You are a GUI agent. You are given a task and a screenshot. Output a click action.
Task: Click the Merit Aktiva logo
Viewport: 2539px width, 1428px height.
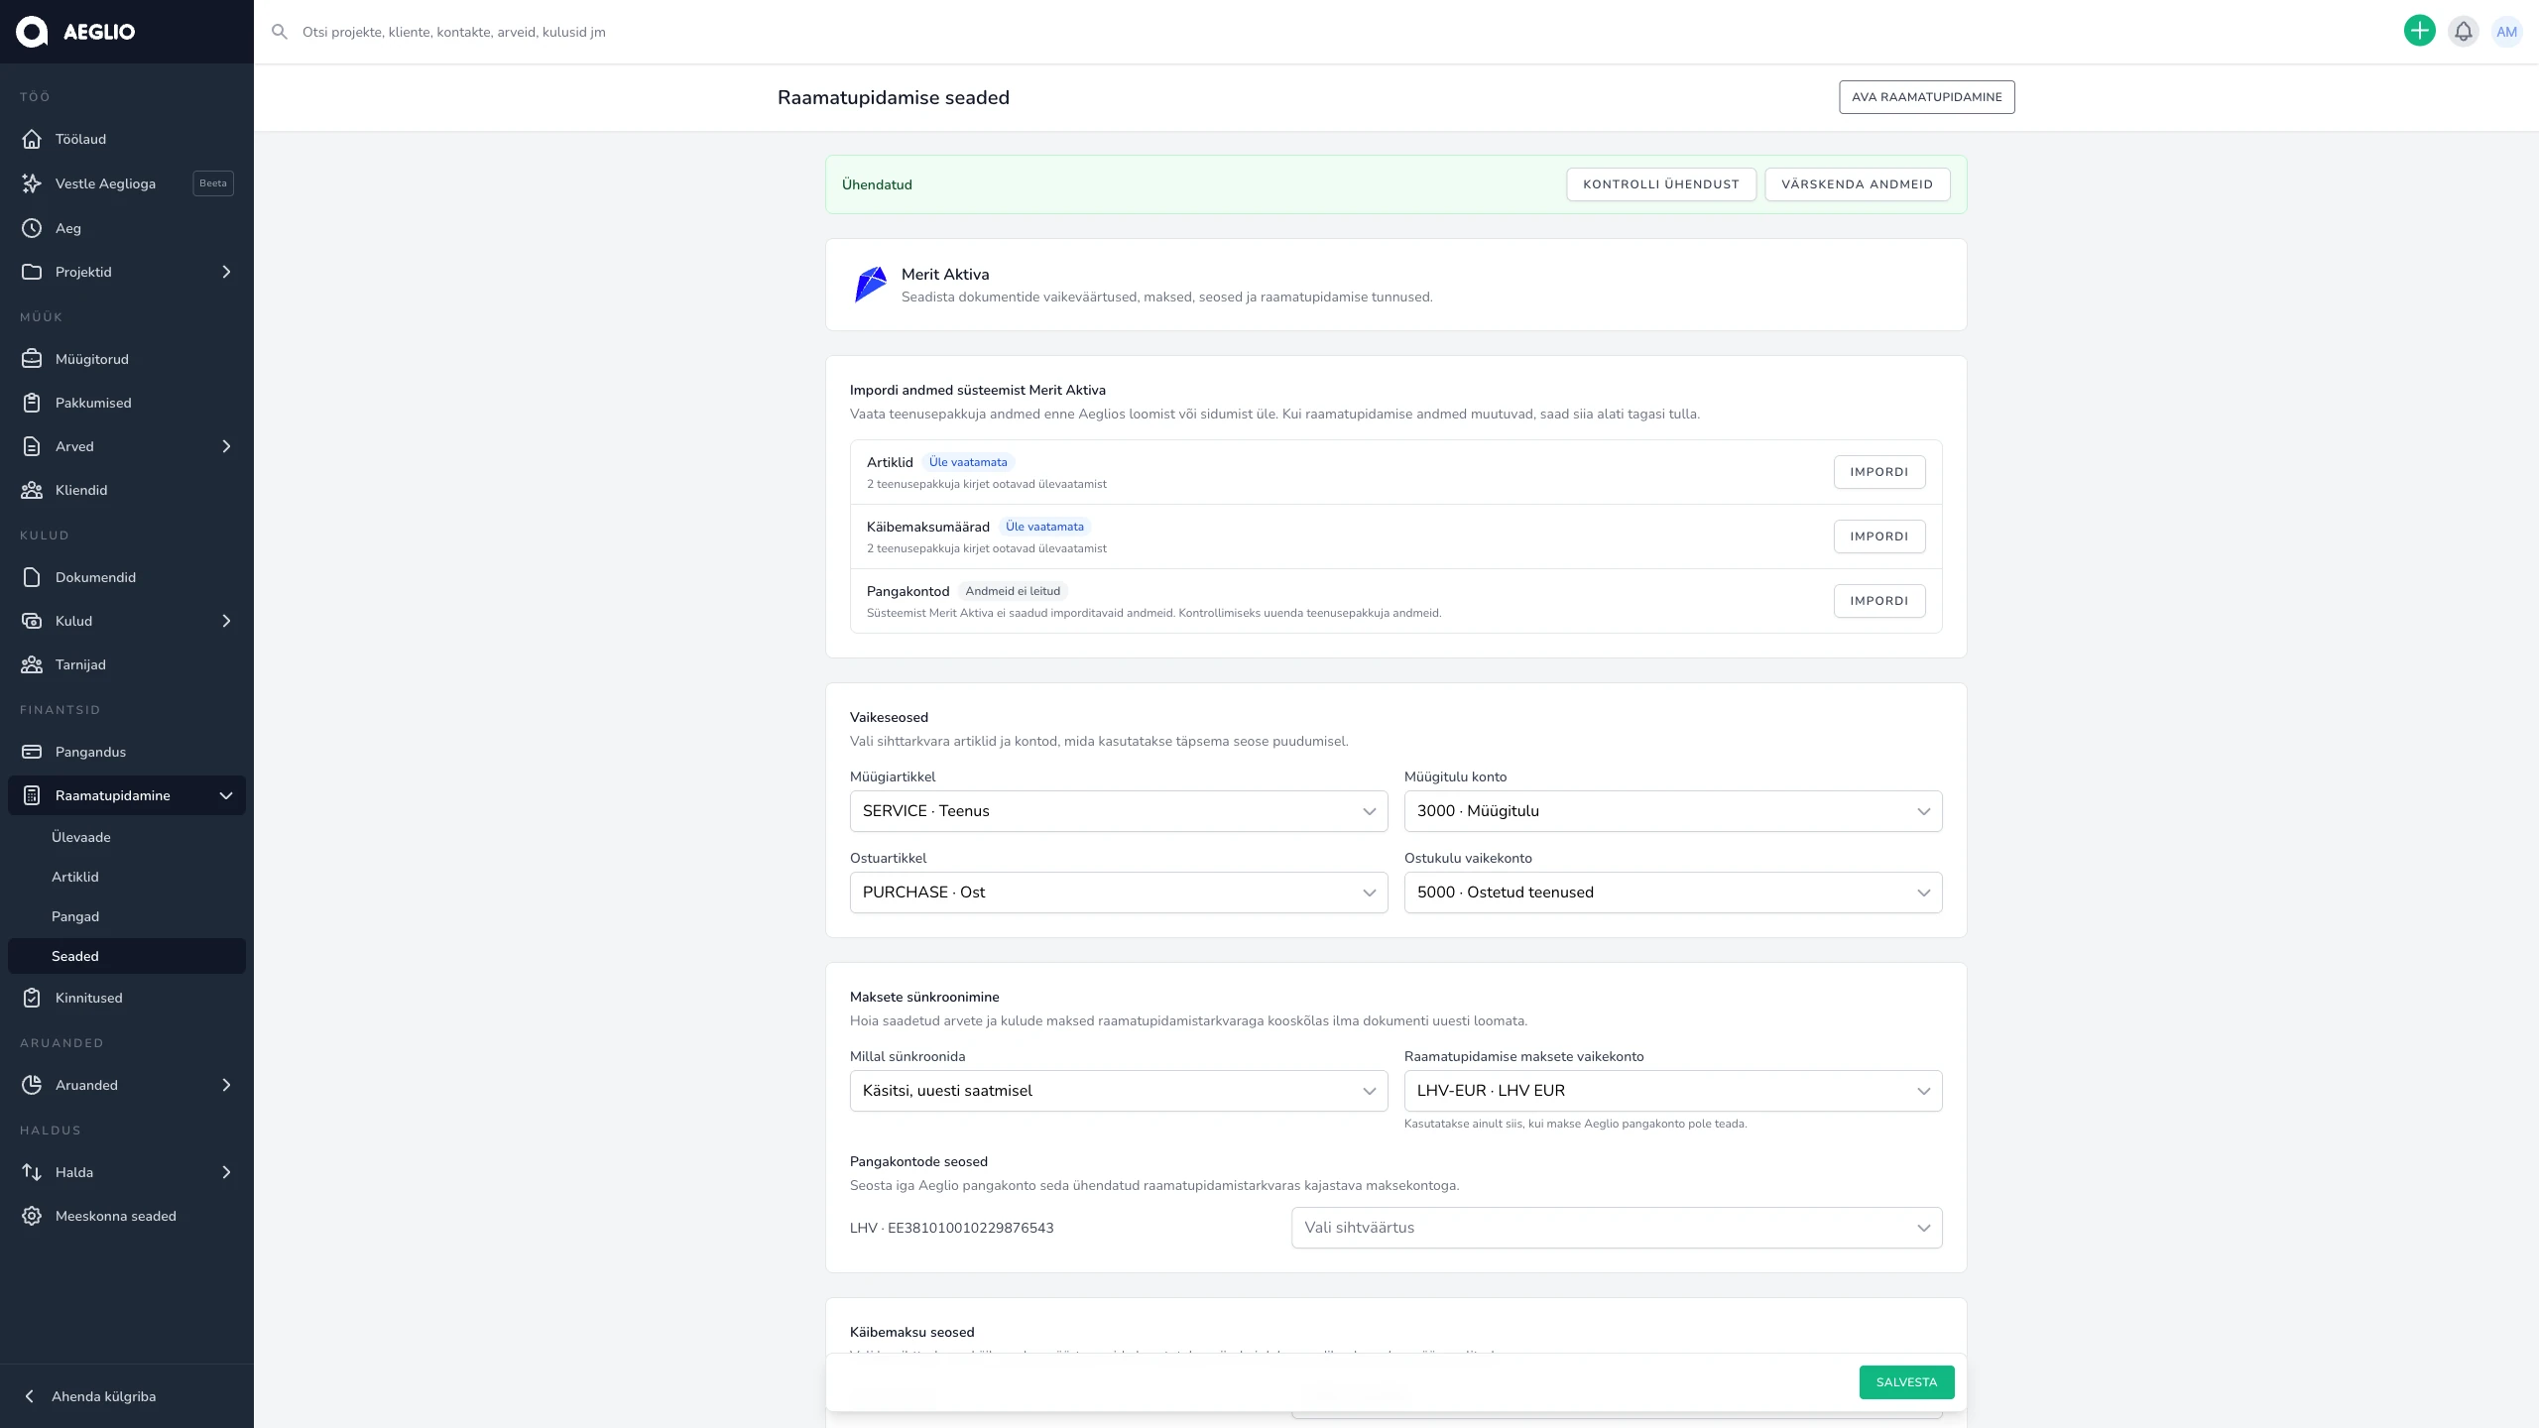pyautogui.click(x=870, y=285)
